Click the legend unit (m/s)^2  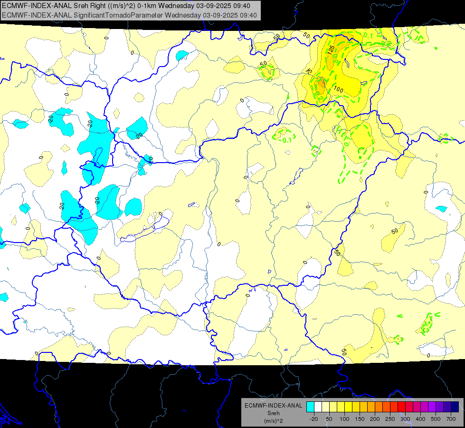[274, 421]
